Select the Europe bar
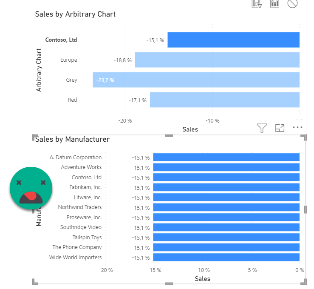 (217, 60)
